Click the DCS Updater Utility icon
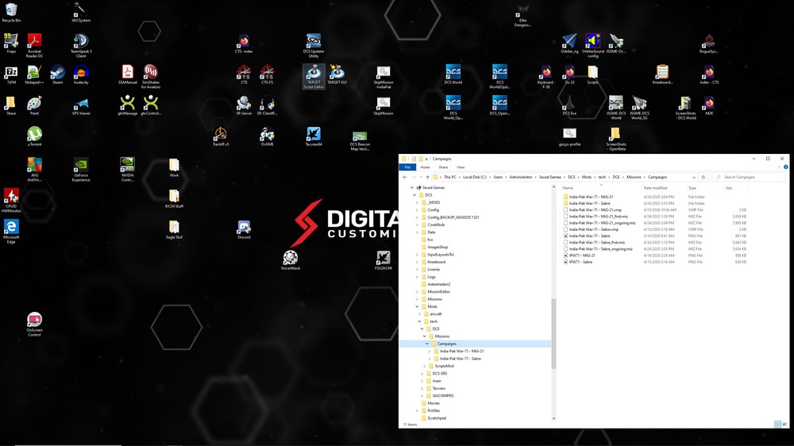Image resolution: width=794 pixels, height=446 pixels. point(314,41)
